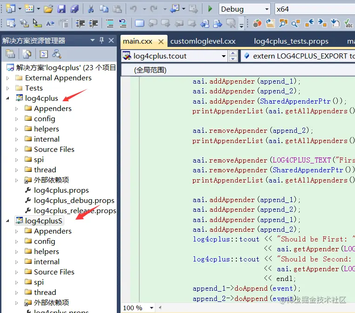The image size is (355, 313).
Task: Open the Undo history dropdown arrow
Action: click(x=144, y=9)
